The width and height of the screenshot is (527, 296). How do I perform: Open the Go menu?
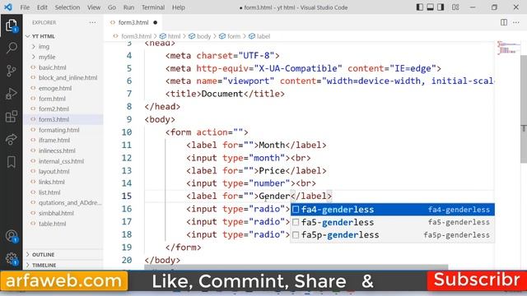point(112,7)
